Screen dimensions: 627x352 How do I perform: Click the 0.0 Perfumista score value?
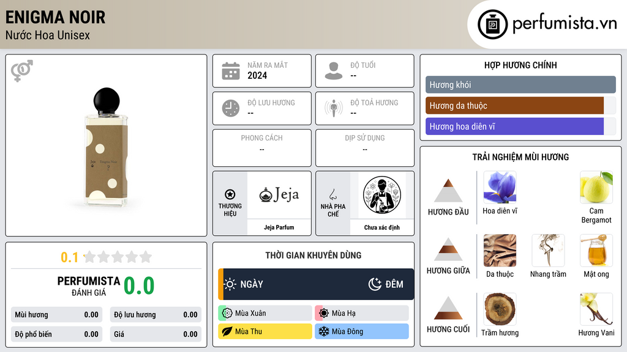[x=139, y=286]
